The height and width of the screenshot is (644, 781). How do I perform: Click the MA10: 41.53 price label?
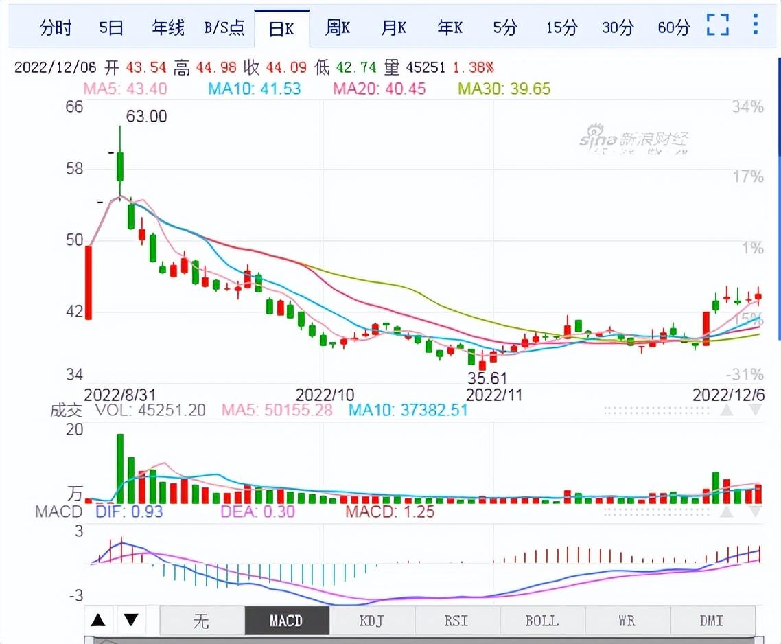tap(255, 89)
